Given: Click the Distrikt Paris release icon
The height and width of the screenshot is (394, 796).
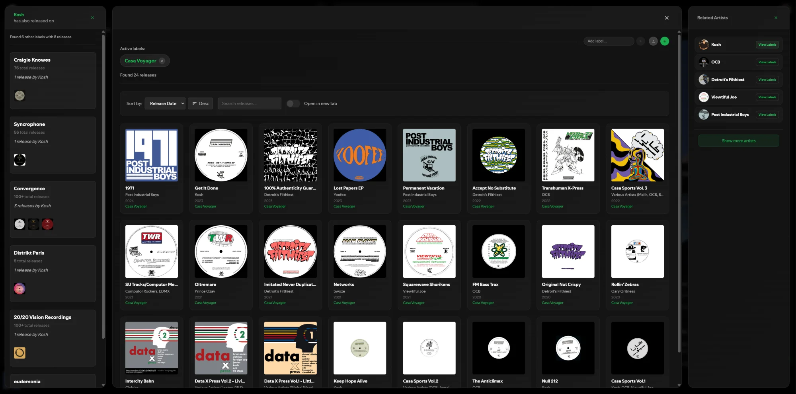Looking at the screenshot, I should pos(20,288).
